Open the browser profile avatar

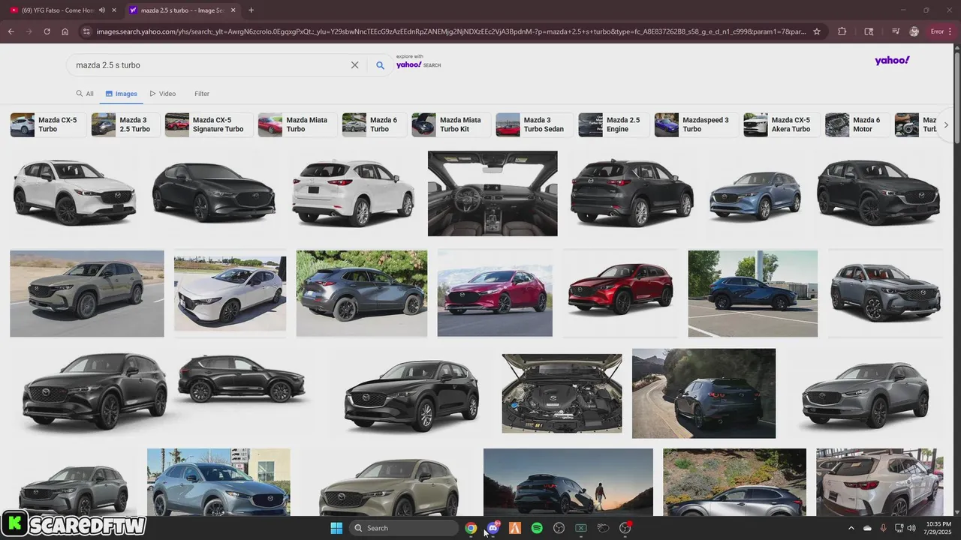tap(914, 31)
